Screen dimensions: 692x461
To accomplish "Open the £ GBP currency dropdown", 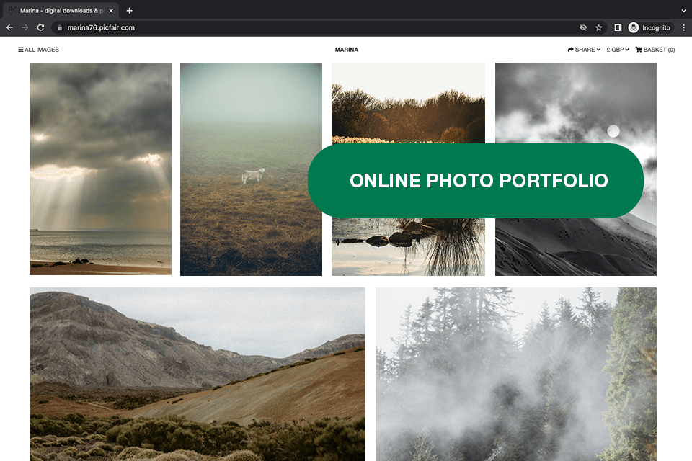I will tap(618, 50).
